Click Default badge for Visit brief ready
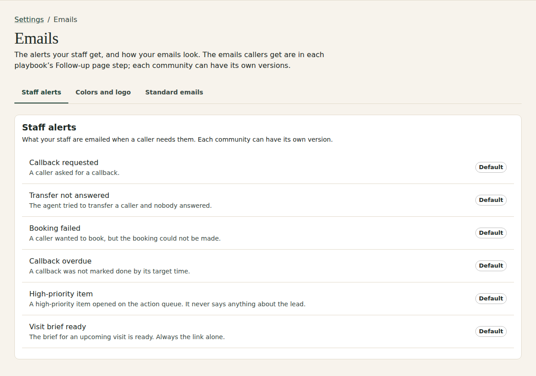The image size is (536, 376). (x=491, y=331)
